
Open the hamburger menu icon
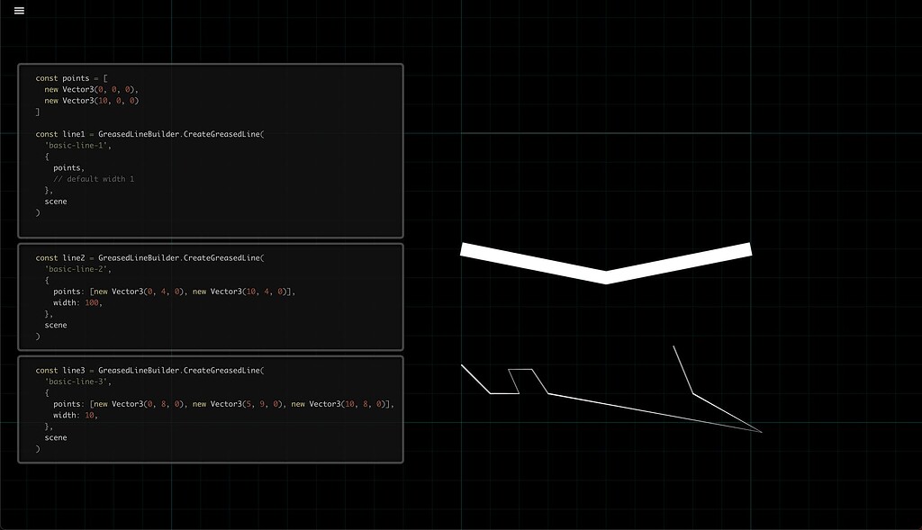pos(18,10)
